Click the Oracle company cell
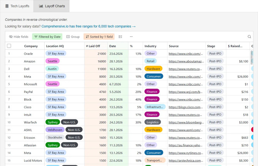Viewport: 258px width, 166px height. point(28,54)
